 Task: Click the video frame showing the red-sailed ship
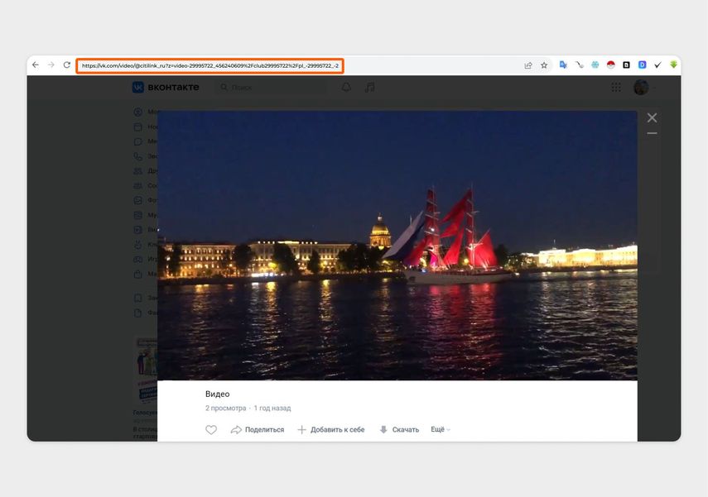(397, 246)
